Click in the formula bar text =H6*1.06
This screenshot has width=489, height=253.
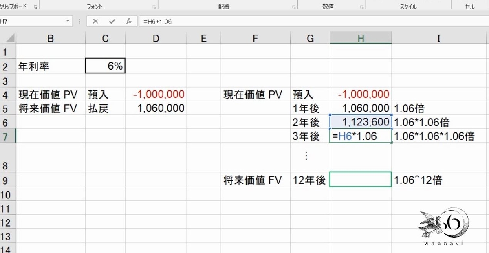click(157, 22)
